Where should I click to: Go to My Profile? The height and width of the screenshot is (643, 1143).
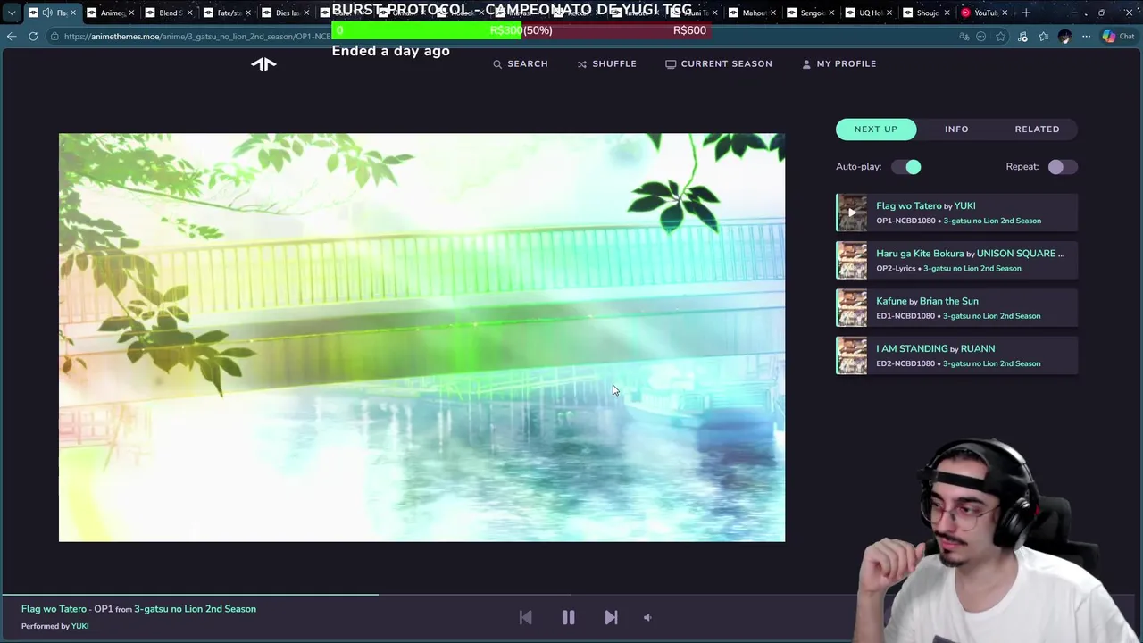[x=839, y=63]
